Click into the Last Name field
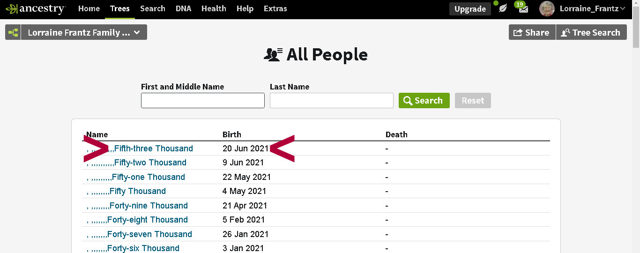 point(331,101)
